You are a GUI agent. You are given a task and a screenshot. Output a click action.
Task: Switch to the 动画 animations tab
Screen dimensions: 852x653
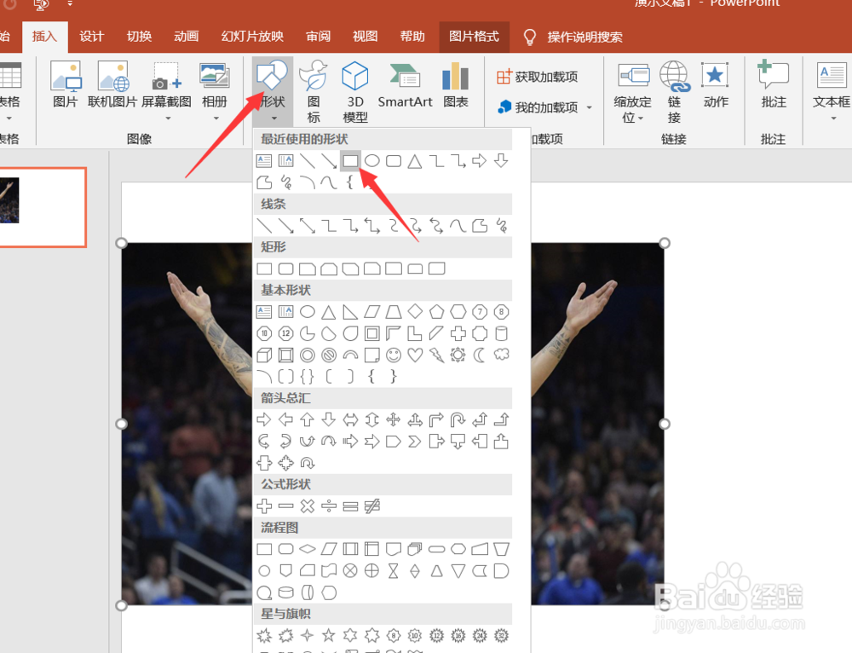[187, 37]
